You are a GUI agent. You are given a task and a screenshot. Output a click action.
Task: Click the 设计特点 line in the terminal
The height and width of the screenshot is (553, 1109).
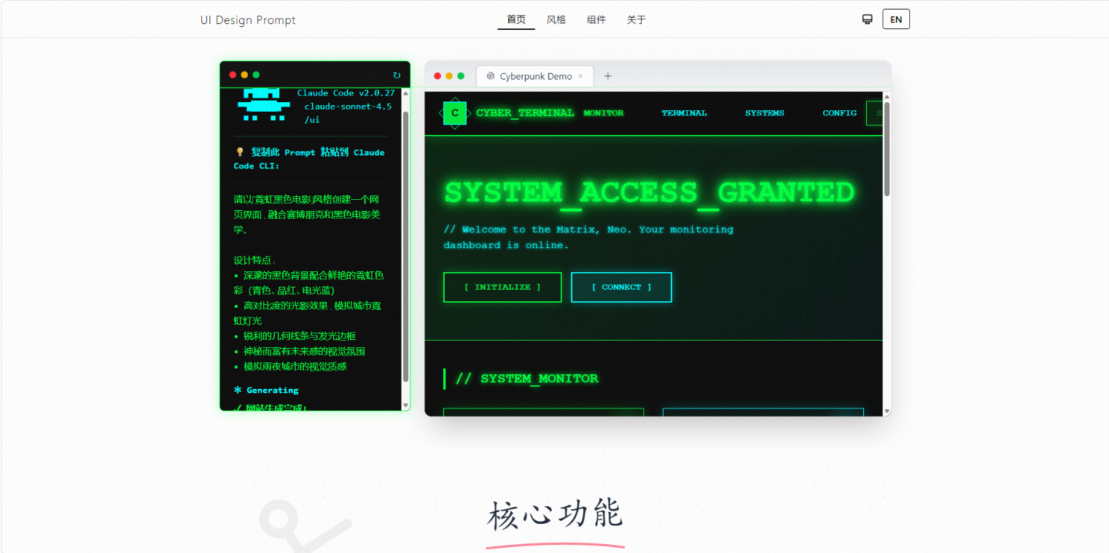pyautogui.click(x=254, y=260)
